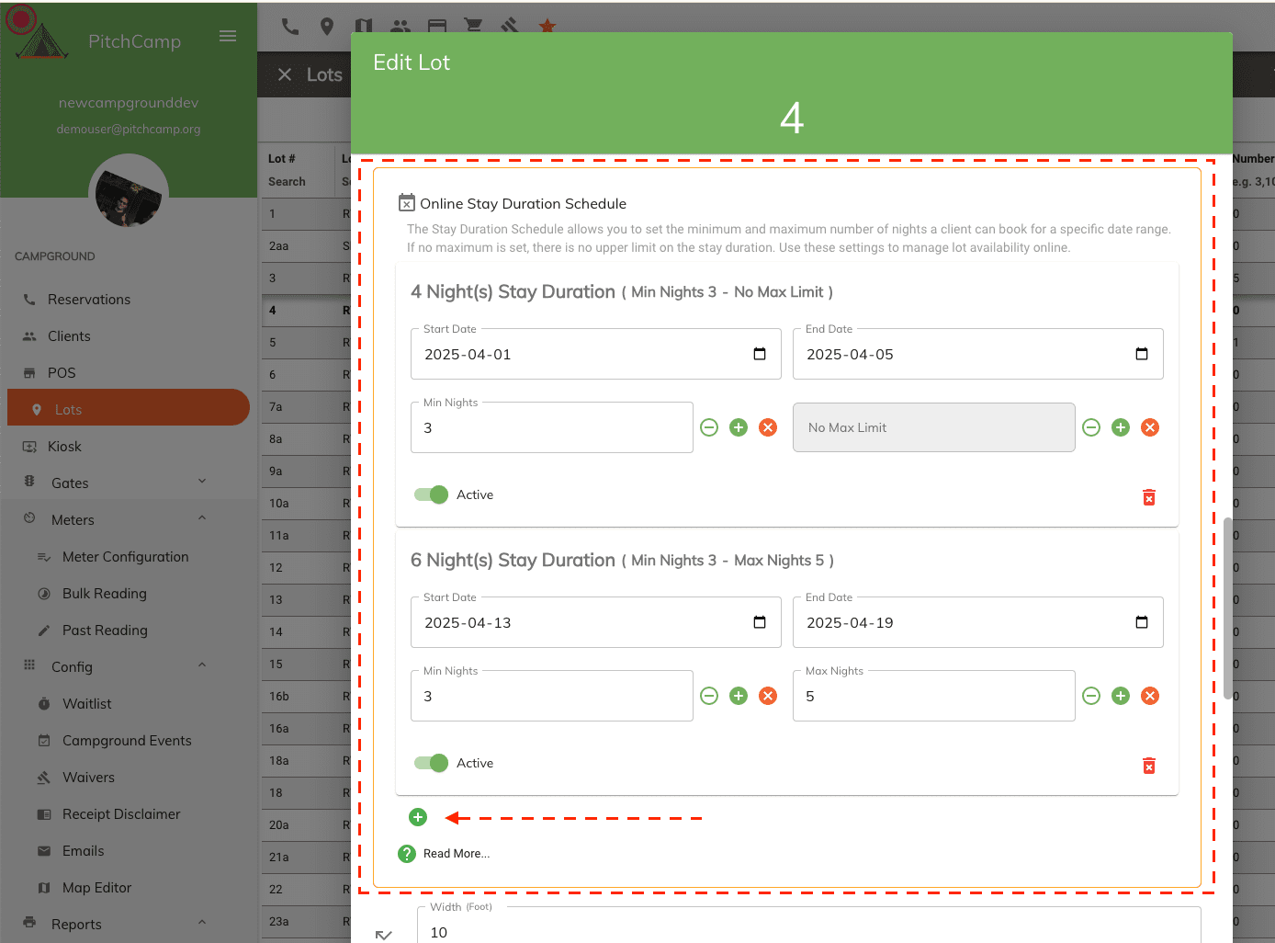Clear the Max Nights 5 field
Image resolution: width=1275 pixels, height=943 pixels.
(x=1150, y=696)
